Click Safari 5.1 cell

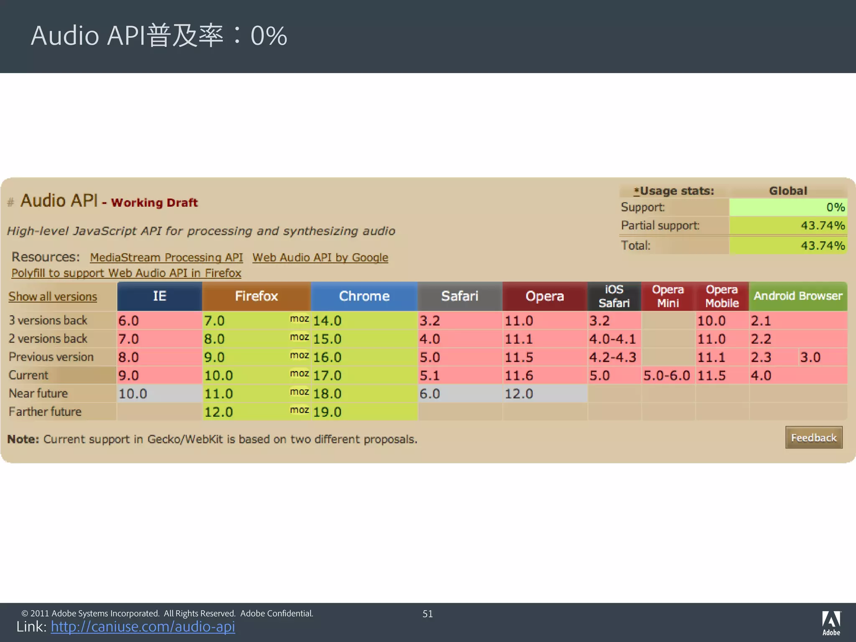point(460,375)
